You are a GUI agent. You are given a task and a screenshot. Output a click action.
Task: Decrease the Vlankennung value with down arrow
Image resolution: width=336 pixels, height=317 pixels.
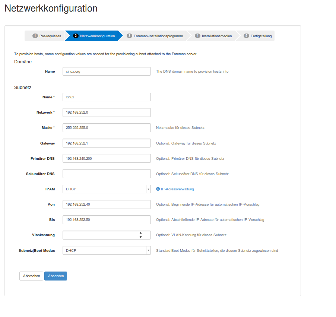[x=140, y=237]
